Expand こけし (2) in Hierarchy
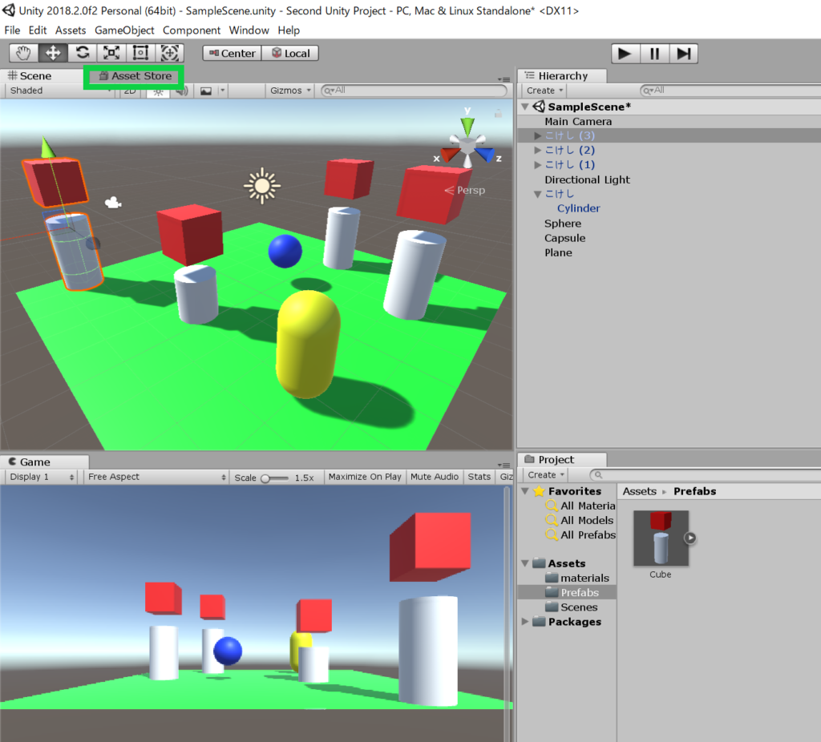This screenshot has width=821, height=742. (x=538, y=151)
